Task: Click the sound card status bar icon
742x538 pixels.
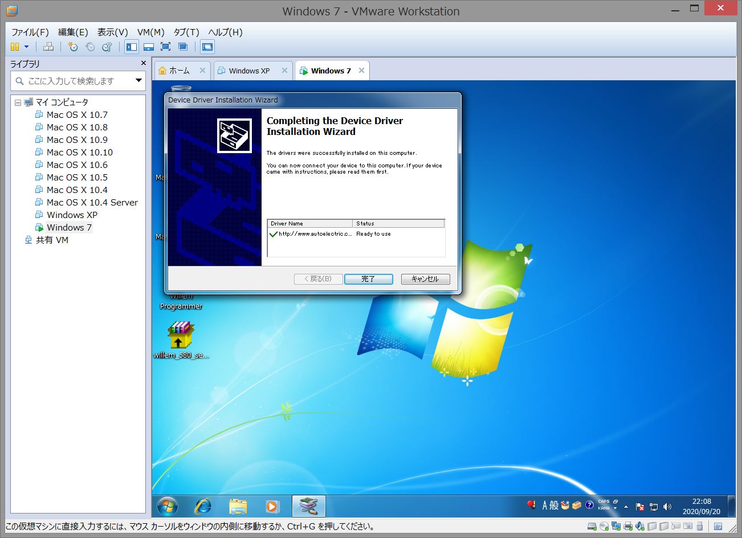Action: pyautogui.click(x=639, y=526)
